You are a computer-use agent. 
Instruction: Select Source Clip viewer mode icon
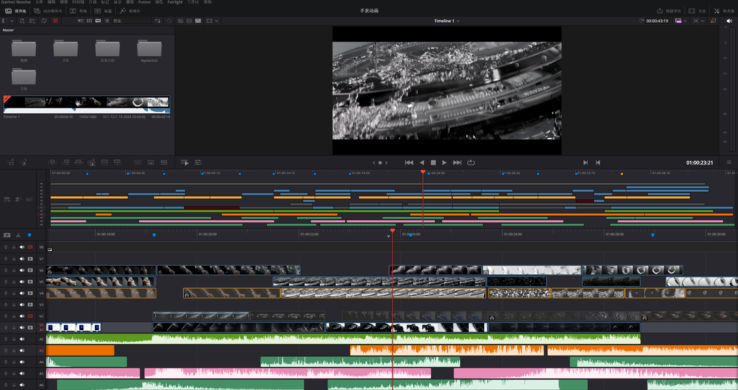point(180,21)
